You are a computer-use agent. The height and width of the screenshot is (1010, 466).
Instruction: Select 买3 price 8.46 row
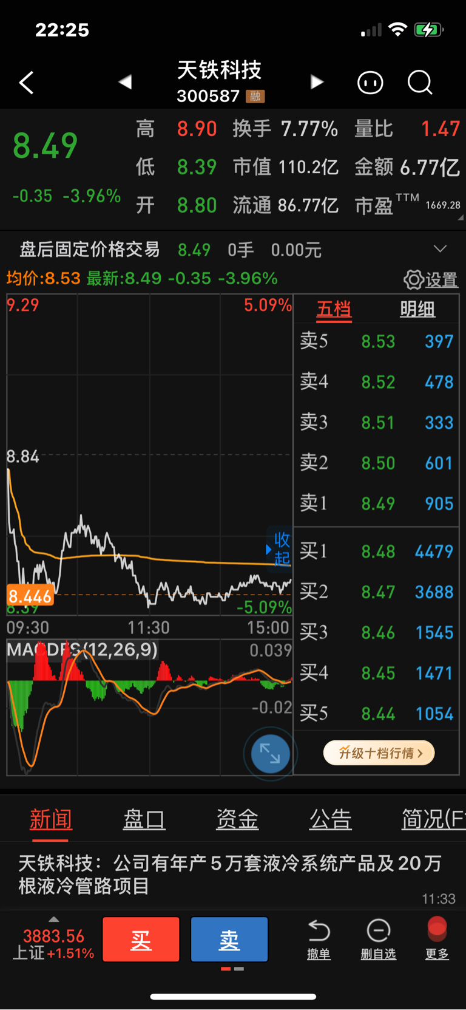[377, 633]
